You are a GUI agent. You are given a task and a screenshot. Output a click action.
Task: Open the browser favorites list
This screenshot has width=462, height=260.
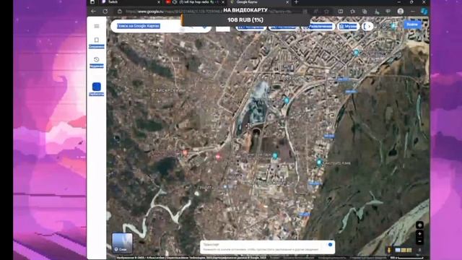tap(353, 12)
